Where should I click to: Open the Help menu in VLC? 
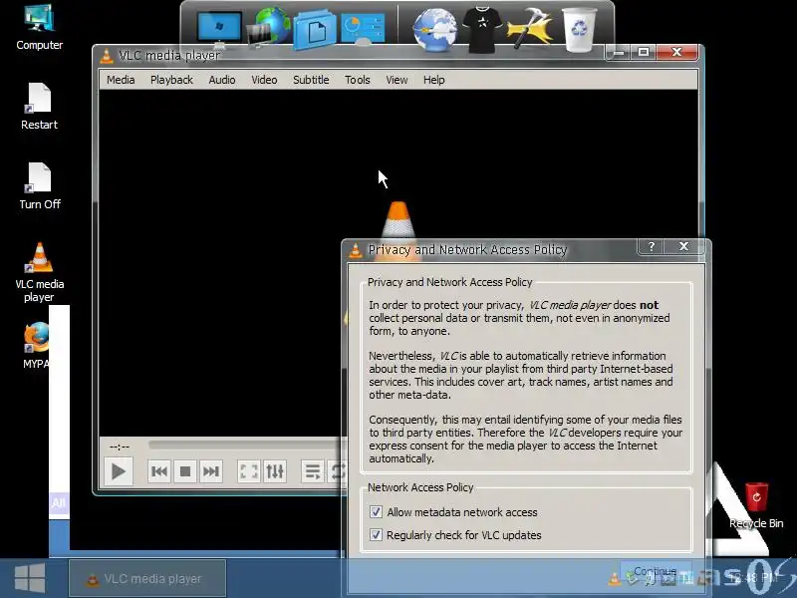coord(434,80)
